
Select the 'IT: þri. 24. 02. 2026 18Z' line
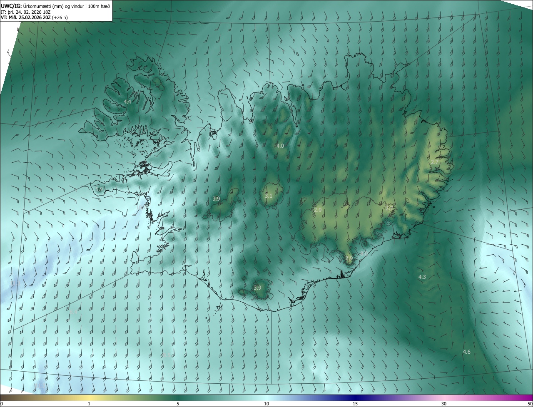pyautogui.click(x=27, y=12)
